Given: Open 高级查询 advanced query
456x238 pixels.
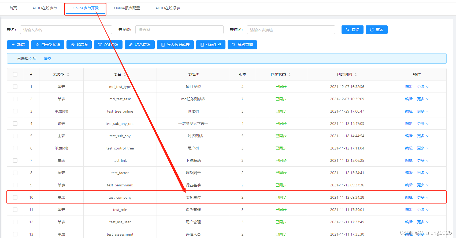Looking at the screenshot, I should 242,45.
